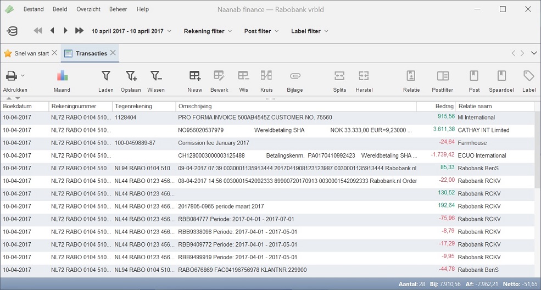Close the Transacties tab
Screen dimensions: 541x290
click(x=113, y=53)
